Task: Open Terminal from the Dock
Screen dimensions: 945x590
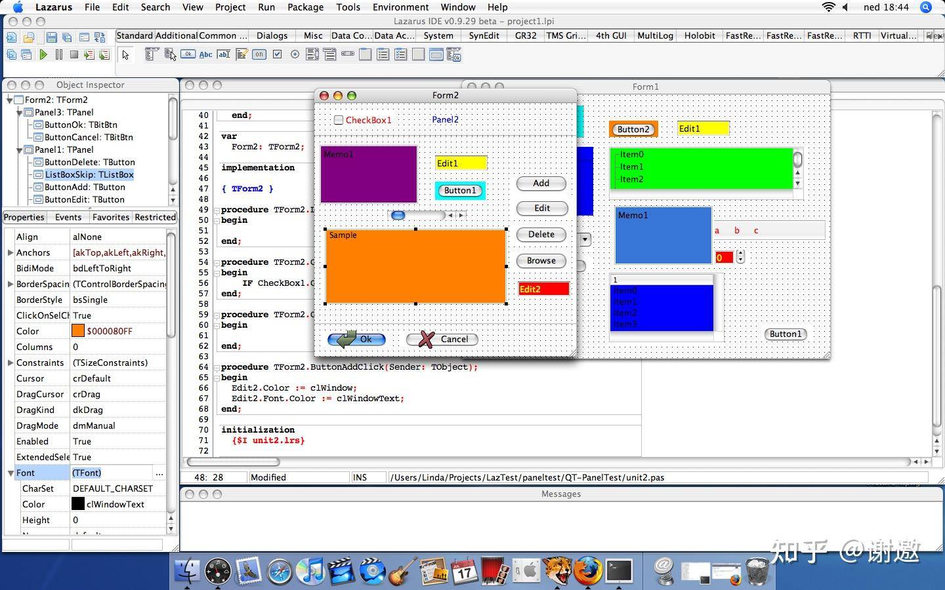Action: (619, 570)
